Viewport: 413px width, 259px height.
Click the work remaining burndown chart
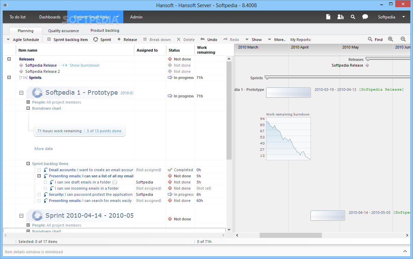288,139
